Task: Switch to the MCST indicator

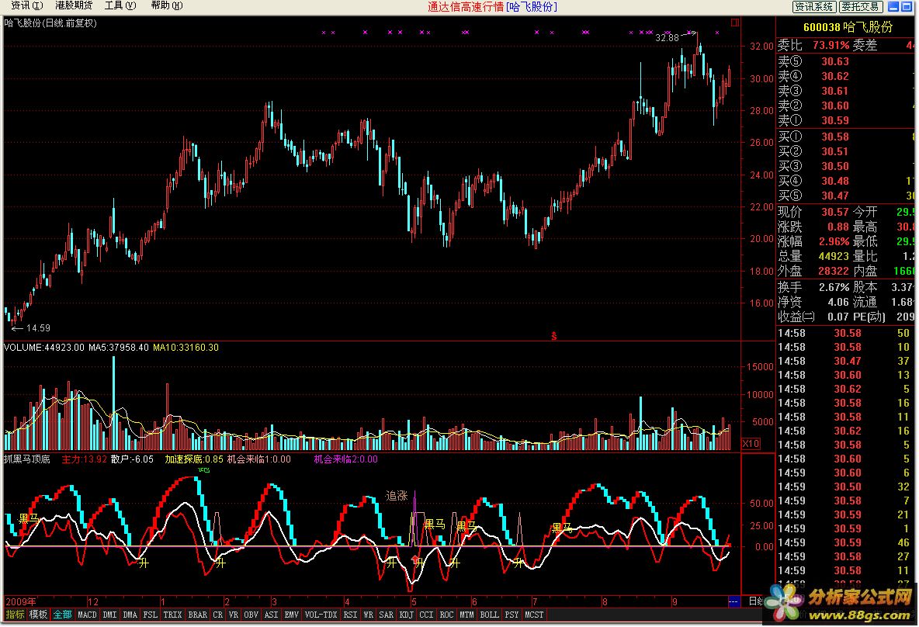Action: click(x=534, y=615)
